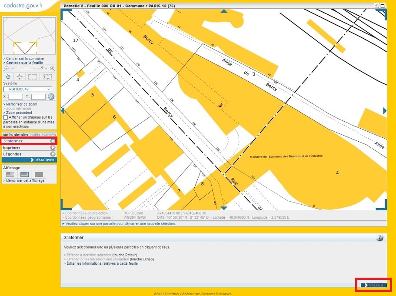
Task: Click the top-left corner map pan bracket
Action: click(66, 14)
